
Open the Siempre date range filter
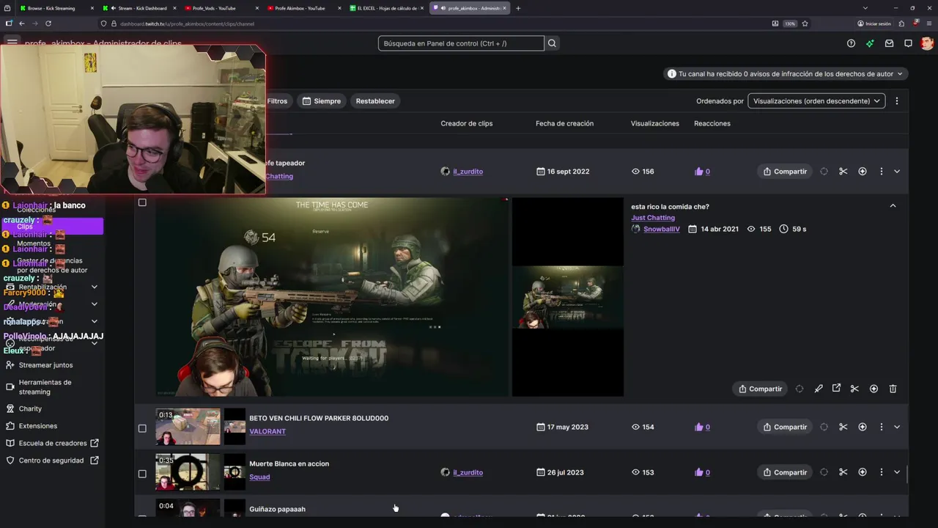click(322, 101)
